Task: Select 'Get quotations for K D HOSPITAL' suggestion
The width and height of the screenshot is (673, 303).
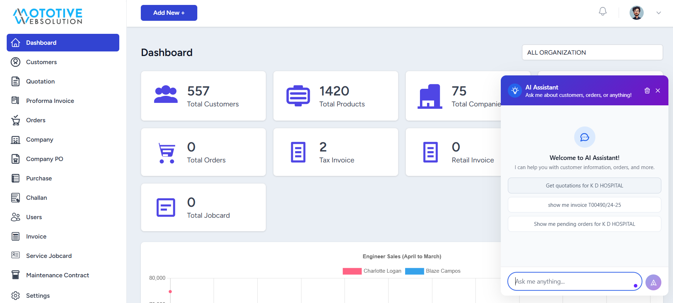Action: pos(584,186)
